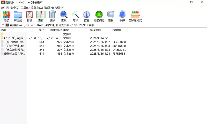Click the date 2025/3/26 1:07
Image resolution: width=207 pixels, height=124 pixels.
[100, 42]
